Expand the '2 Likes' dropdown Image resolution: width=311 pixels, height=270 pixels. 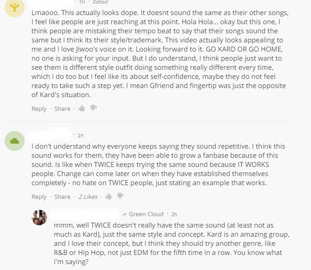pyautogui.click(x=88, y=197)
